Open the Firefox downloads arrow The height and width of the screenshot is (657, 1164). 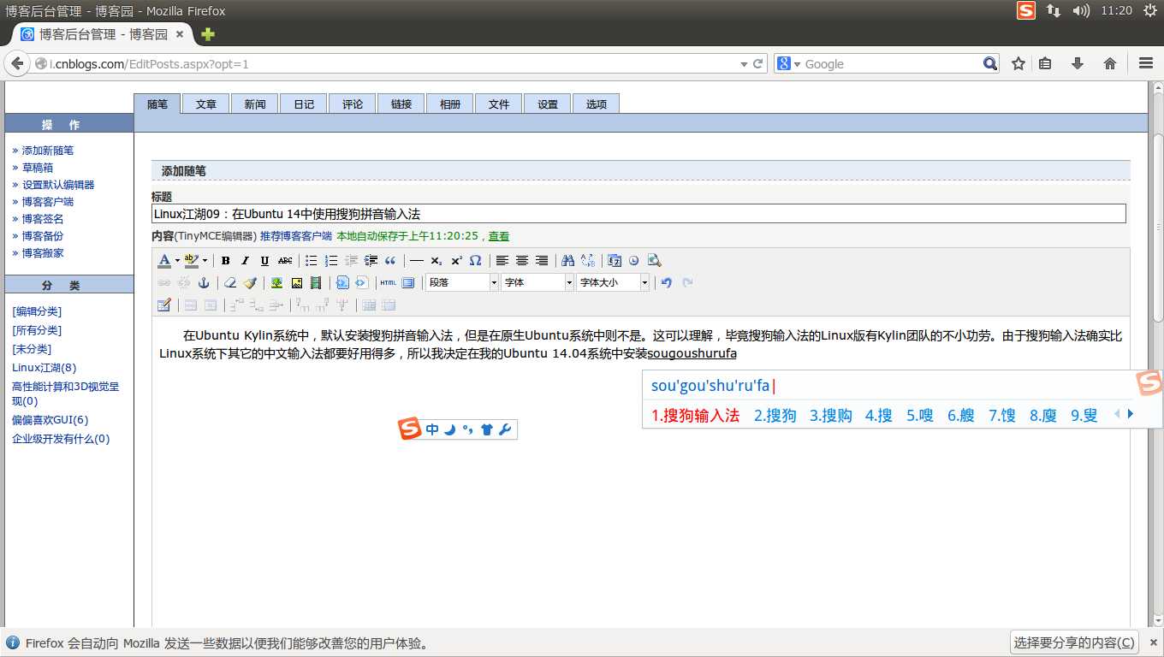(1078, 63)
